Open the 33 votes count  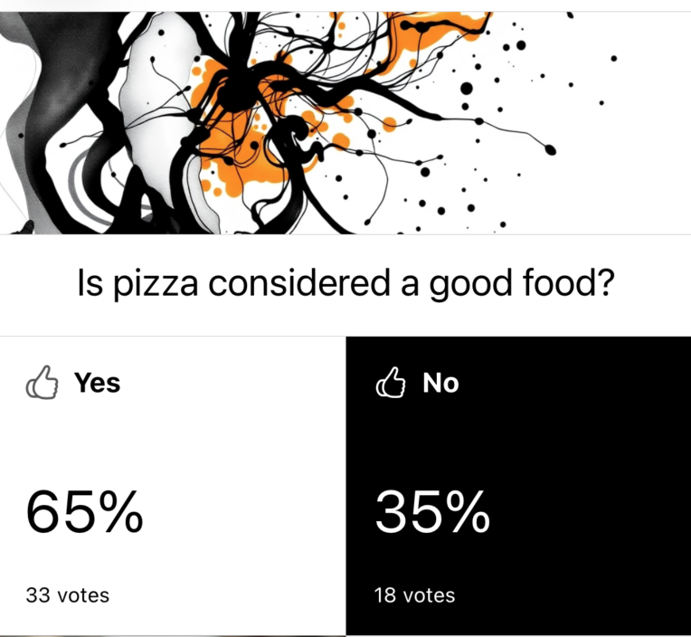coord(68,595)
